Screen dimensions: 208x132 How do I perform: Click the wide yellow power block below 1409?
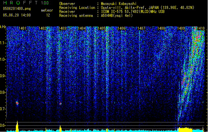point(185,129)
